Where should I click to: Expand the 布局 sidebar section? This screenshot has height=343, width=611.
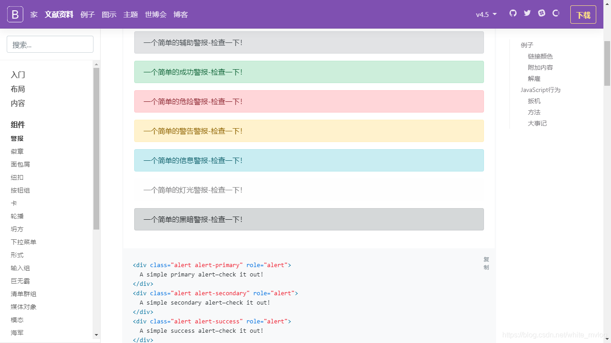tap(18, 89)
